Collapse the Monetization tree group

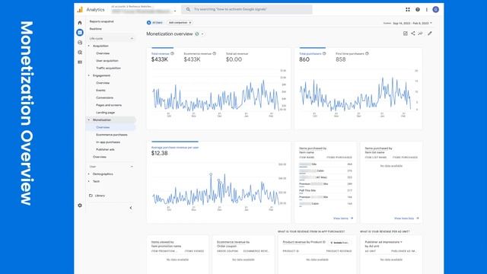pyautogui.click(x=89, y=120)
